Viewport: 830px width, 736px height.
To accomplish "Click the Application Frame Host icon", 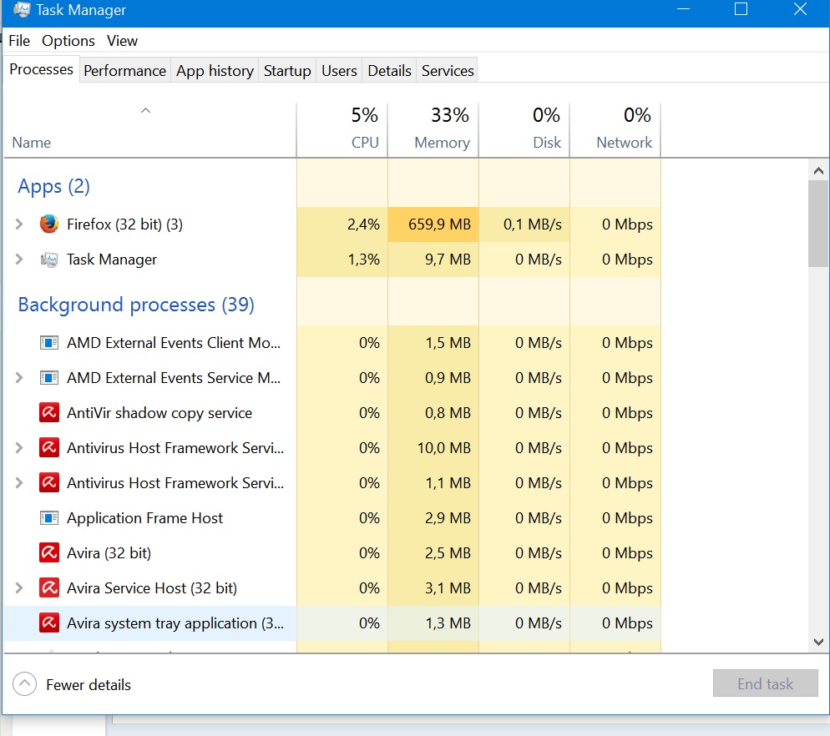I will (49, 518).
